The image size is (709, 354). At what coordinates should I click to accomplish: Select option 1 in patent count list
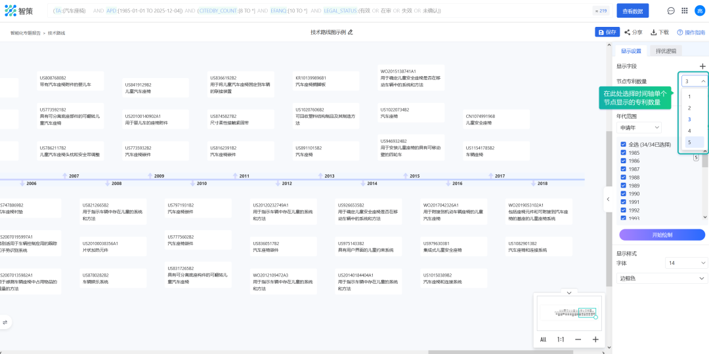(x=693, y=96)
